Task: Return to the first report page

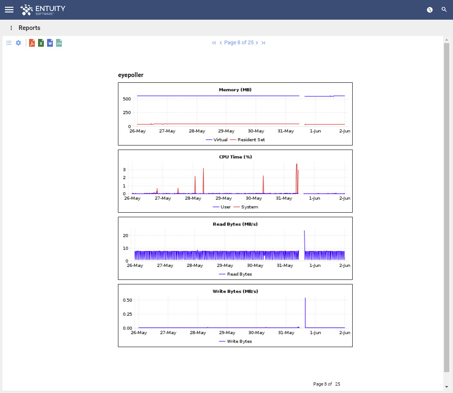Action: pos(214,43)
